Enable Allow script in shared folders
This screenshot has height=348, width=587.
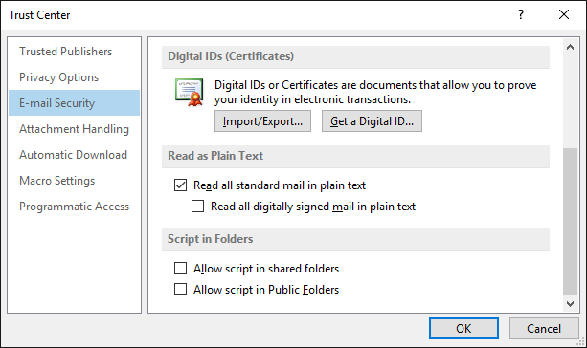(x=180, y=268)
